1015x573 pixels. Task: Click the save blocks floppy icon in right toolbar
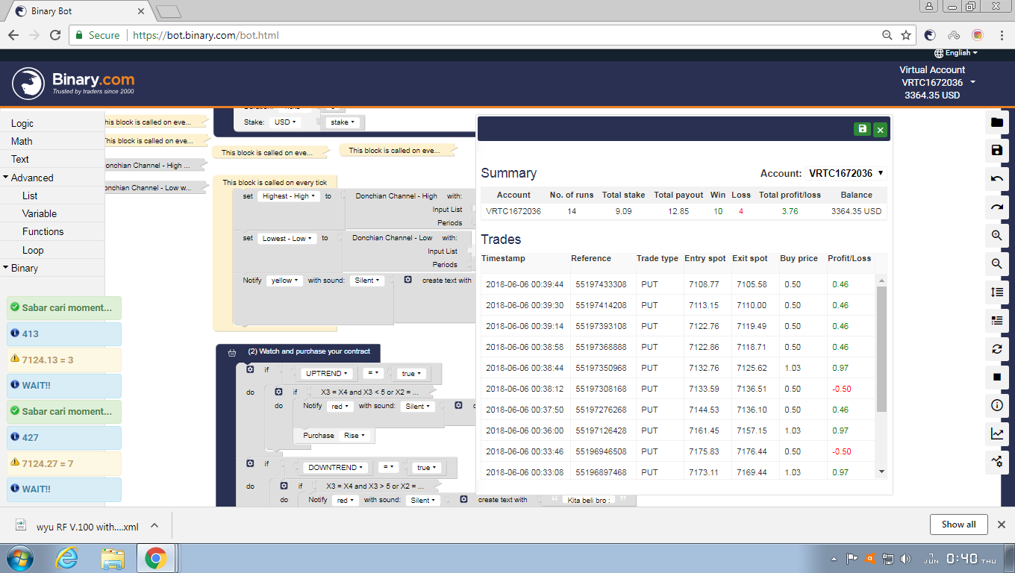click(x=996, y=151)
